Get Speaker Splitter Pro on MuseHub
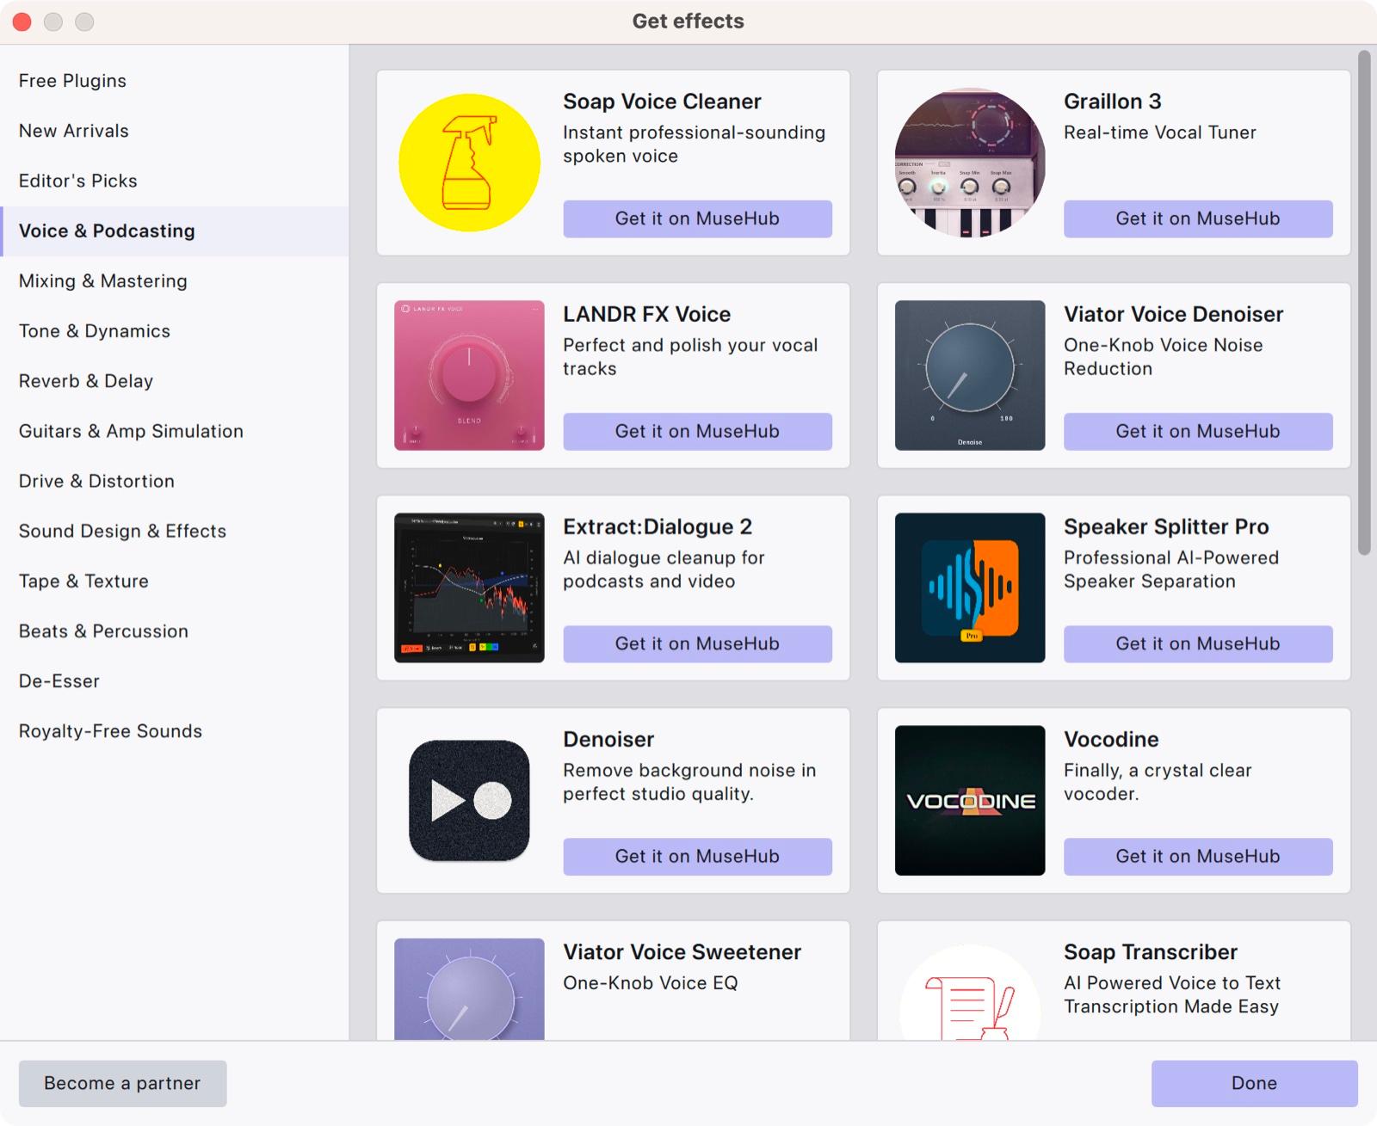The width and height of the screenshot is (1377, 1126). point(1198,643)
